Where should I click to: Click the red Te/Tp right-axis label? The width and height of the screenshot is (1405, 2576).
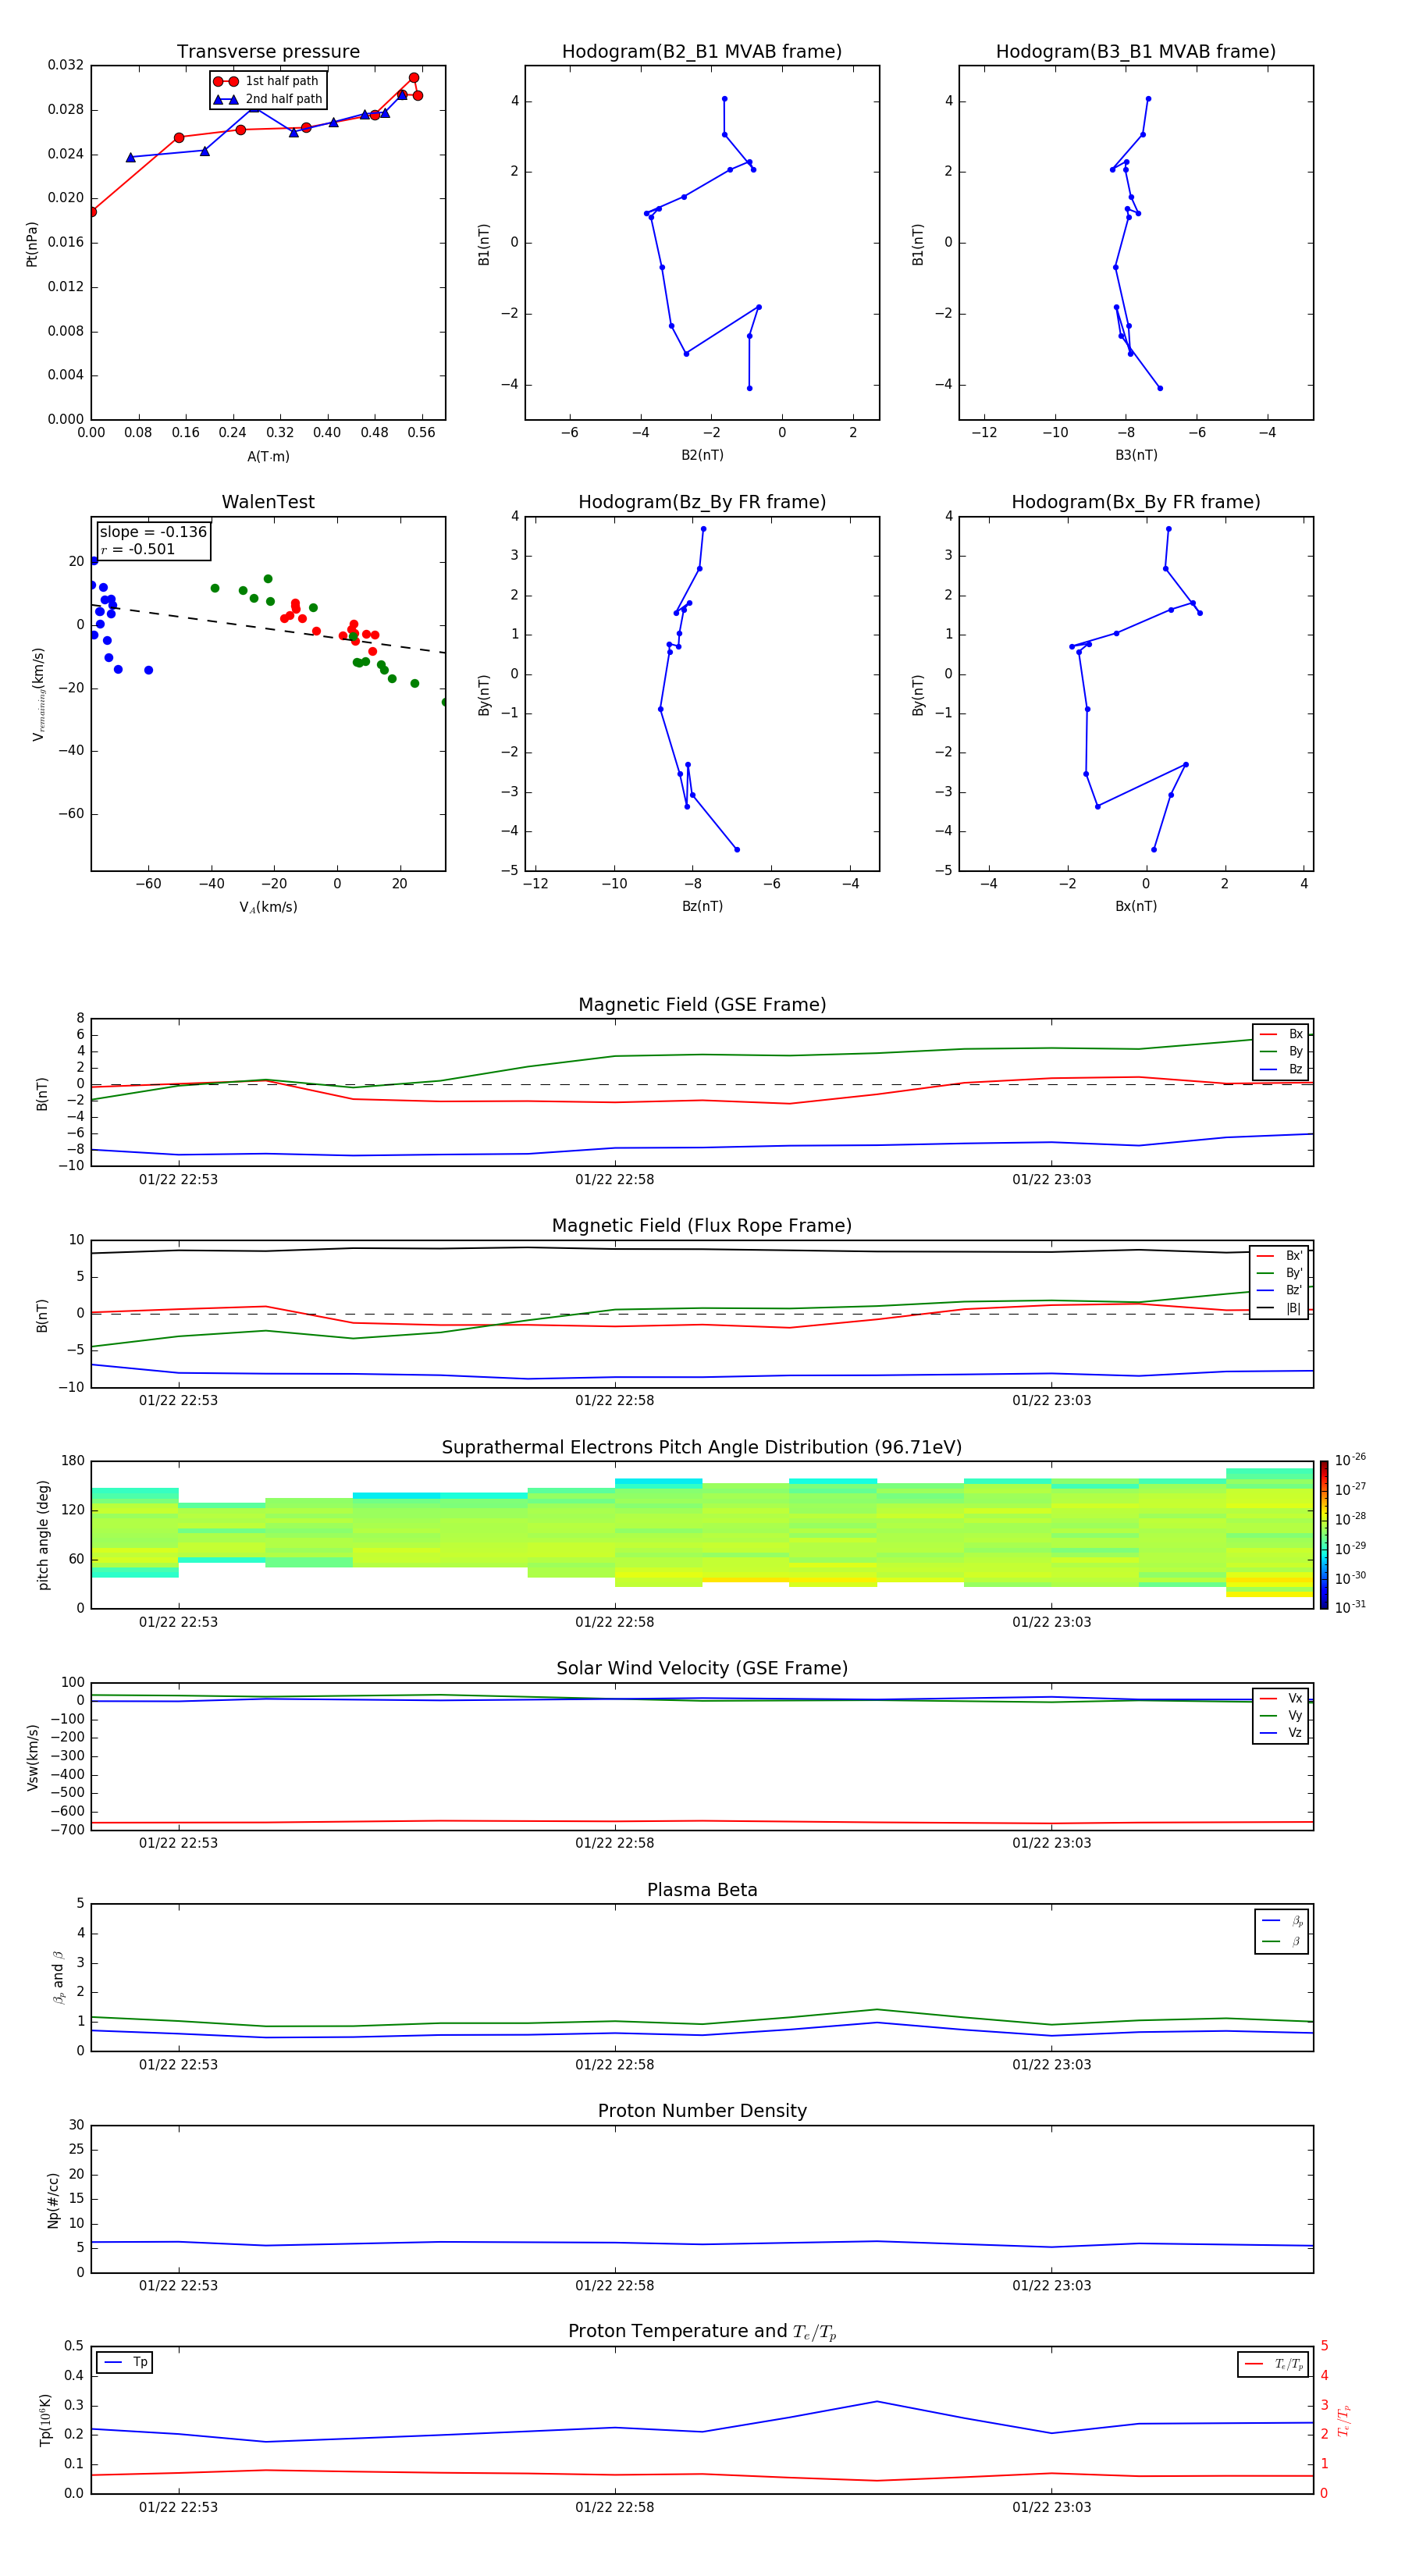pyautogui.click(x=1344, y=2420)
